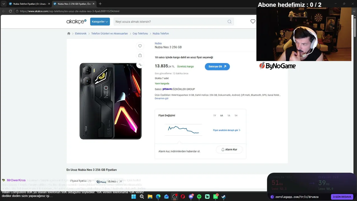Open Spotify from the taskbar

[x=199, y=197]
